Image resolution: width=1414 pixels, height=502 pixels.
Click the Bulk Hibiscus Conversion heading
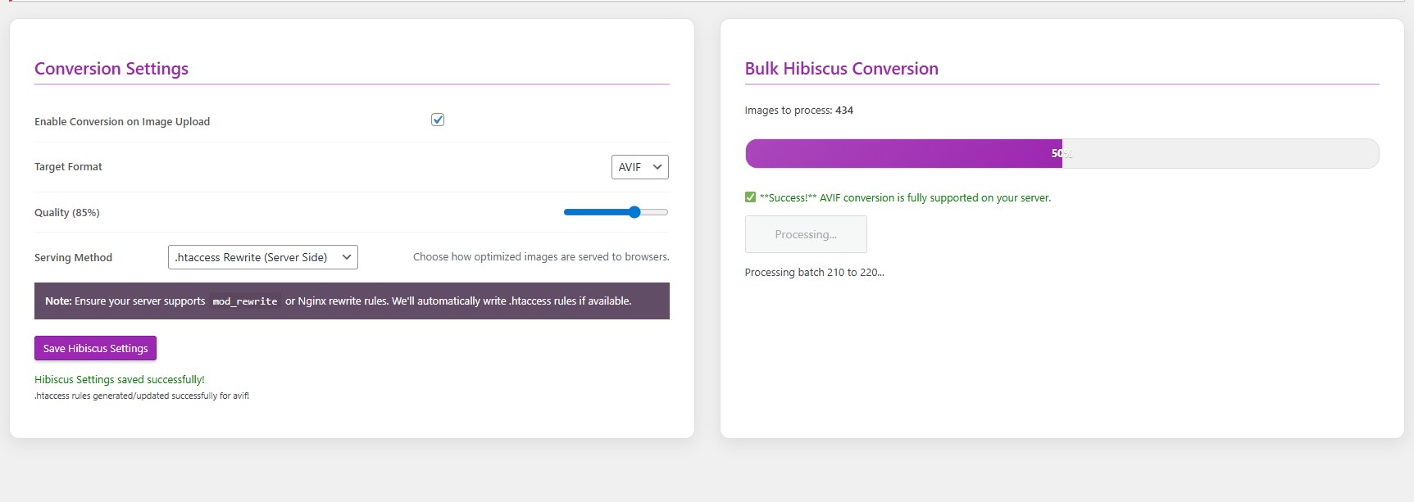pos(841,69)
